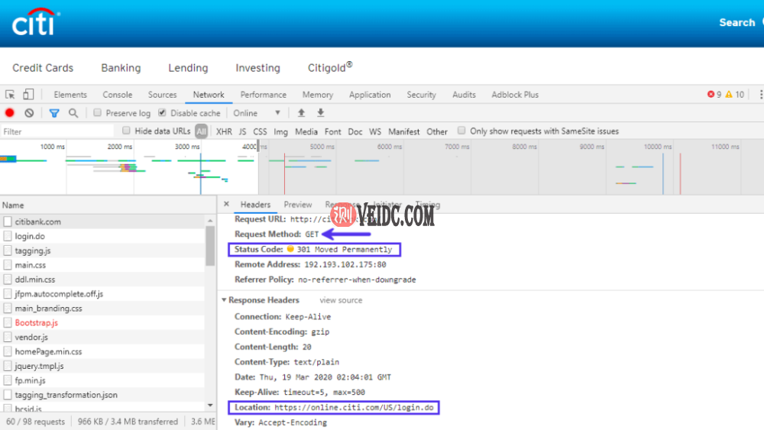Toggle the filter funnel icon
This screenshot has width=764, height=430.
[x=54, y=114]
